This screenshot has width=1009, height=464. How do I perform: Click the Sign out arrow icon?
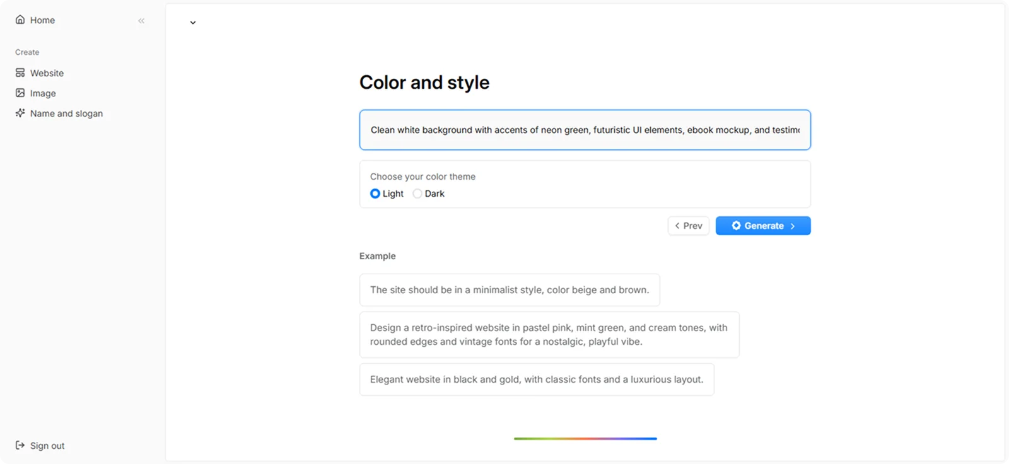click(20, 445)
